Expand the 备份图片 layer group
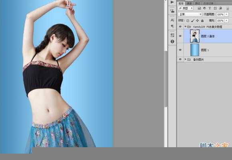Screen dimensions: 232x160 coord(185,59)
